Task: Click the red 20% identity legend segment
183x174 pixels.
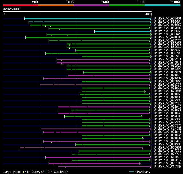Action: 21,5
